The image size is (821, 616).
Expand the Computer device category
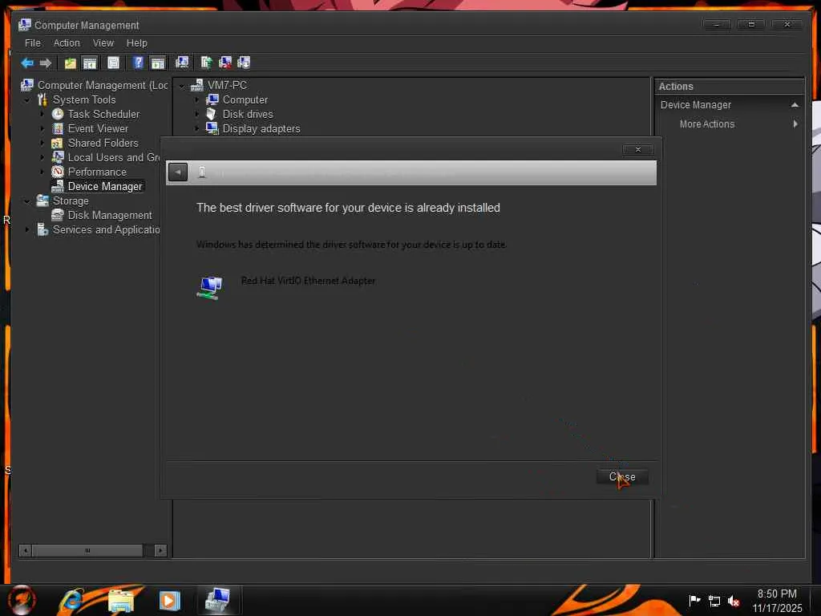tap(197, 99)
